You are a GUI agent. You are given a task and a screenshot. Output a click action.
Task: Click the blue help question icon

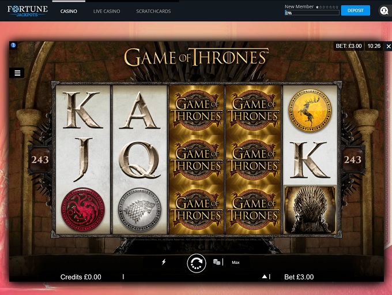click(13, 45)
